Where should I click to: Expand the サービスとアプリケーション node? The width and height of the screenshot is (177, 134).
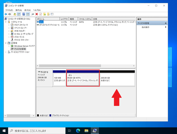click(6, 52)
